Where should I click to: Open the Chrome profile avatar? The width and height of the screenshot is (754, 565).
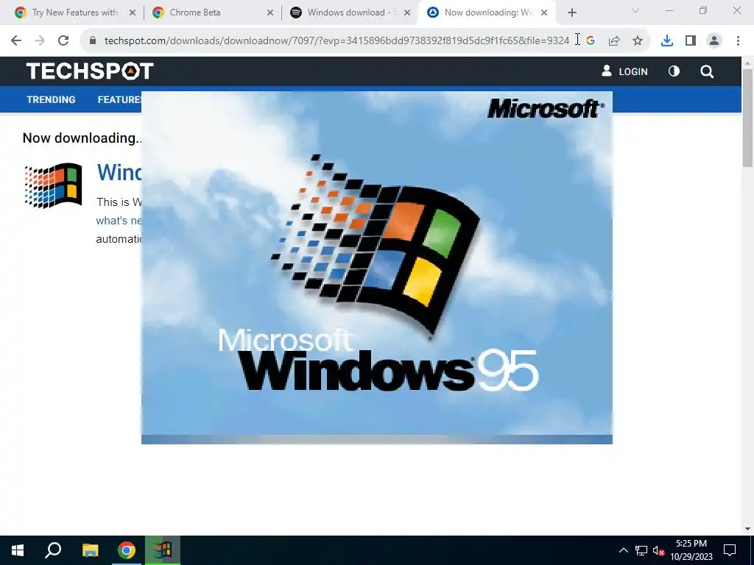[714, 41]
